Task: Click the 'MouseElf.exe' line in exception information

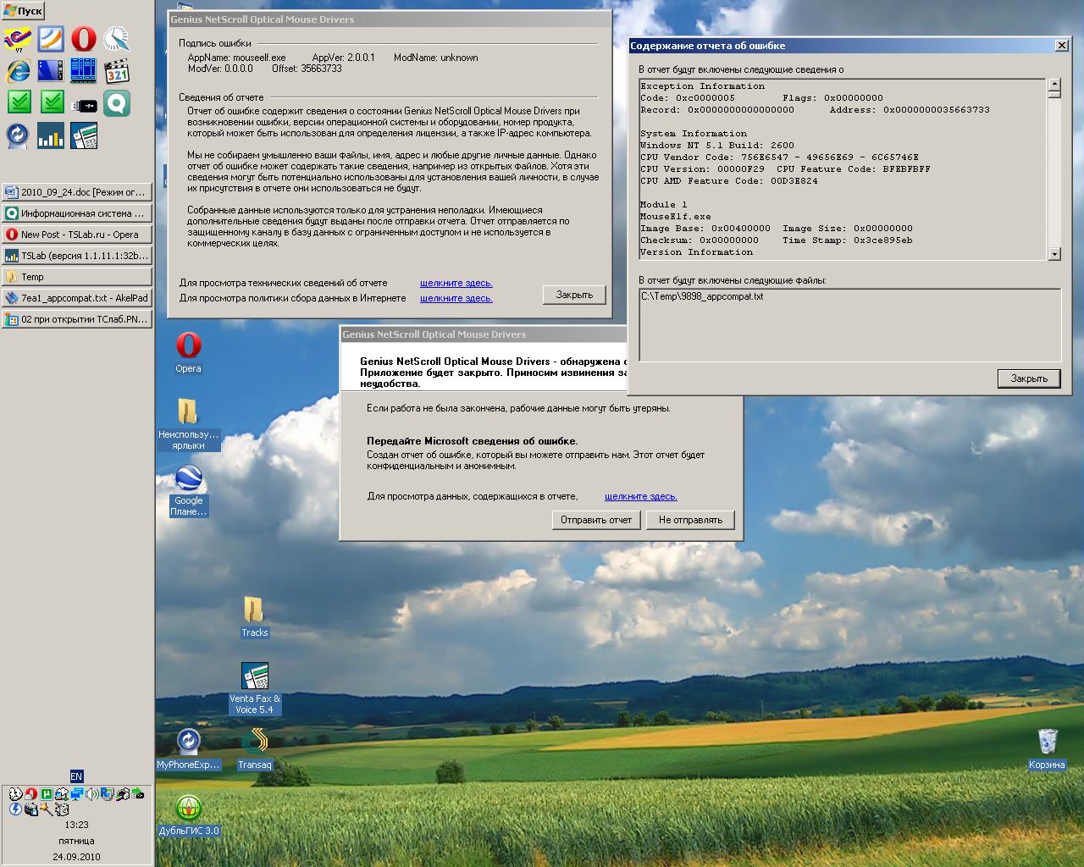Action: coord(676,217)
